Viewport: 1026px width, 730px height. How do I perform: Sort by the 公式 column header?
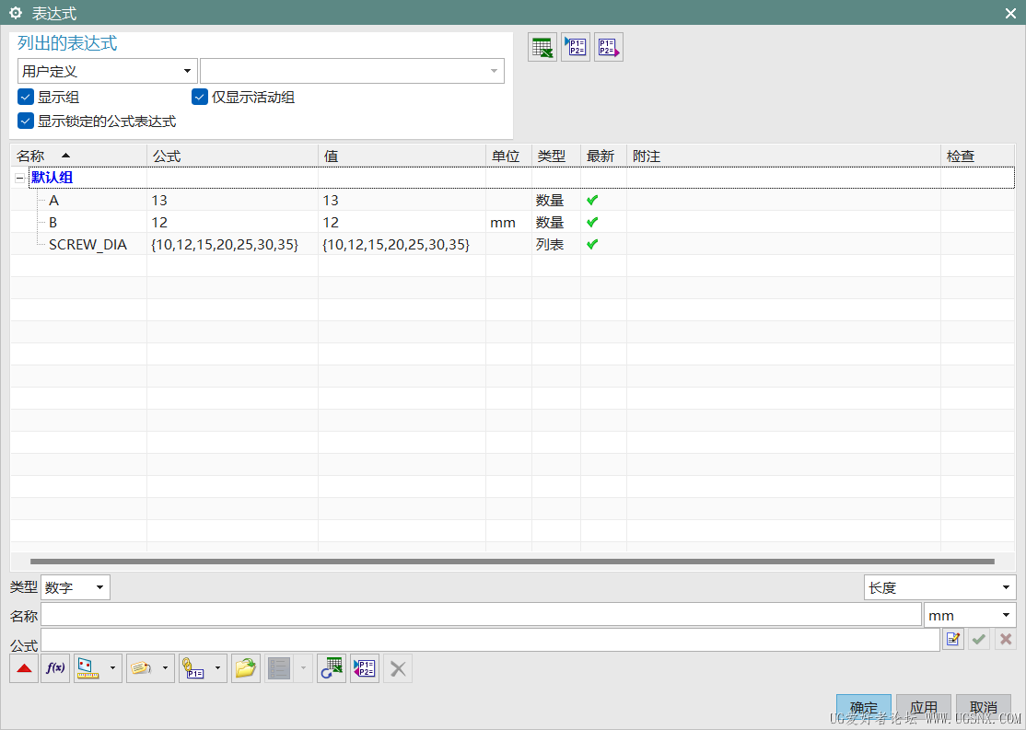[x=232, y=156]
